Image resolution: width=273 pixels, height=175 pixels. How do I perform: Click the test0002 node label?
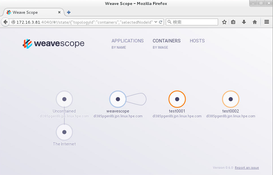[231, 111]
